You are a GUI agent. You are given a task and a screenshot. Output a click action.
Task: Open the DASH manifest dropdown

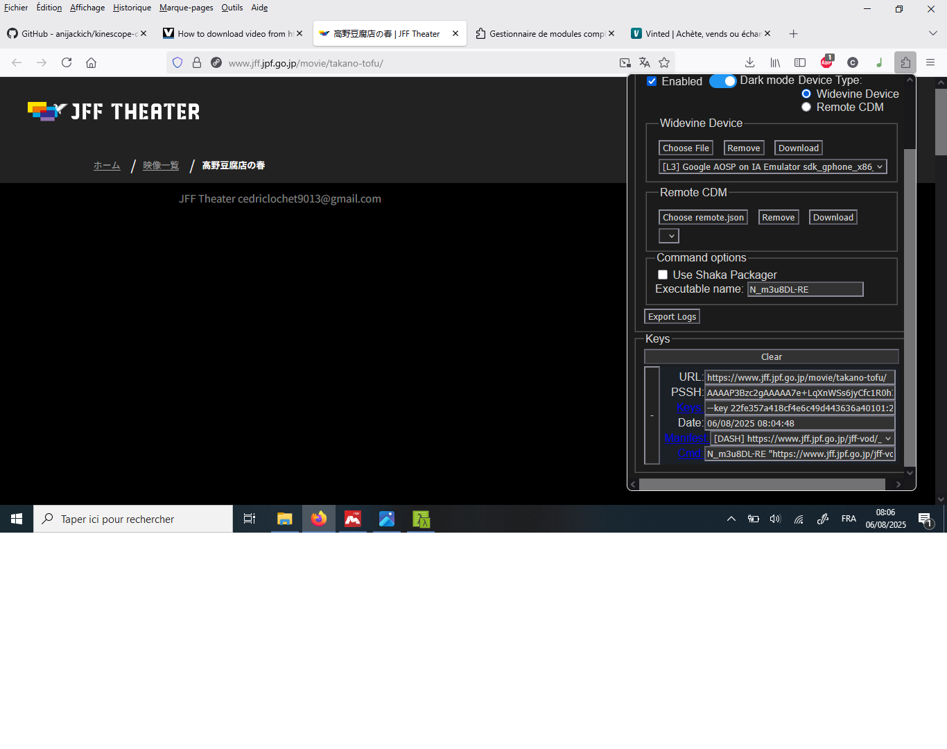pos(803,438)
